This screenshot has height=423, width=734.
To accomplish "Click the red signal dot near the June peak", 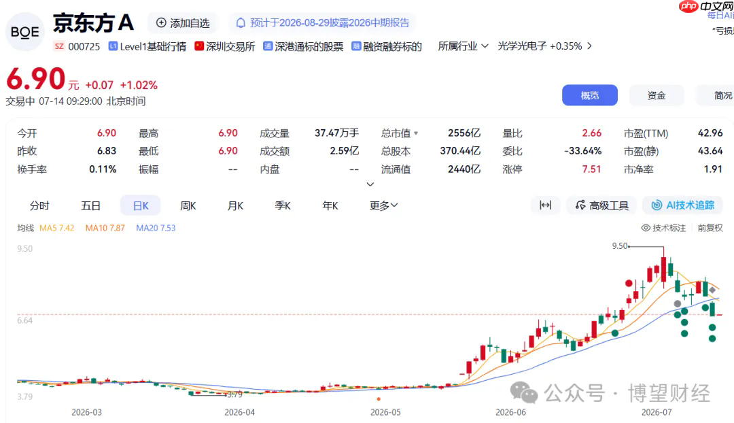I will (629, 283).
